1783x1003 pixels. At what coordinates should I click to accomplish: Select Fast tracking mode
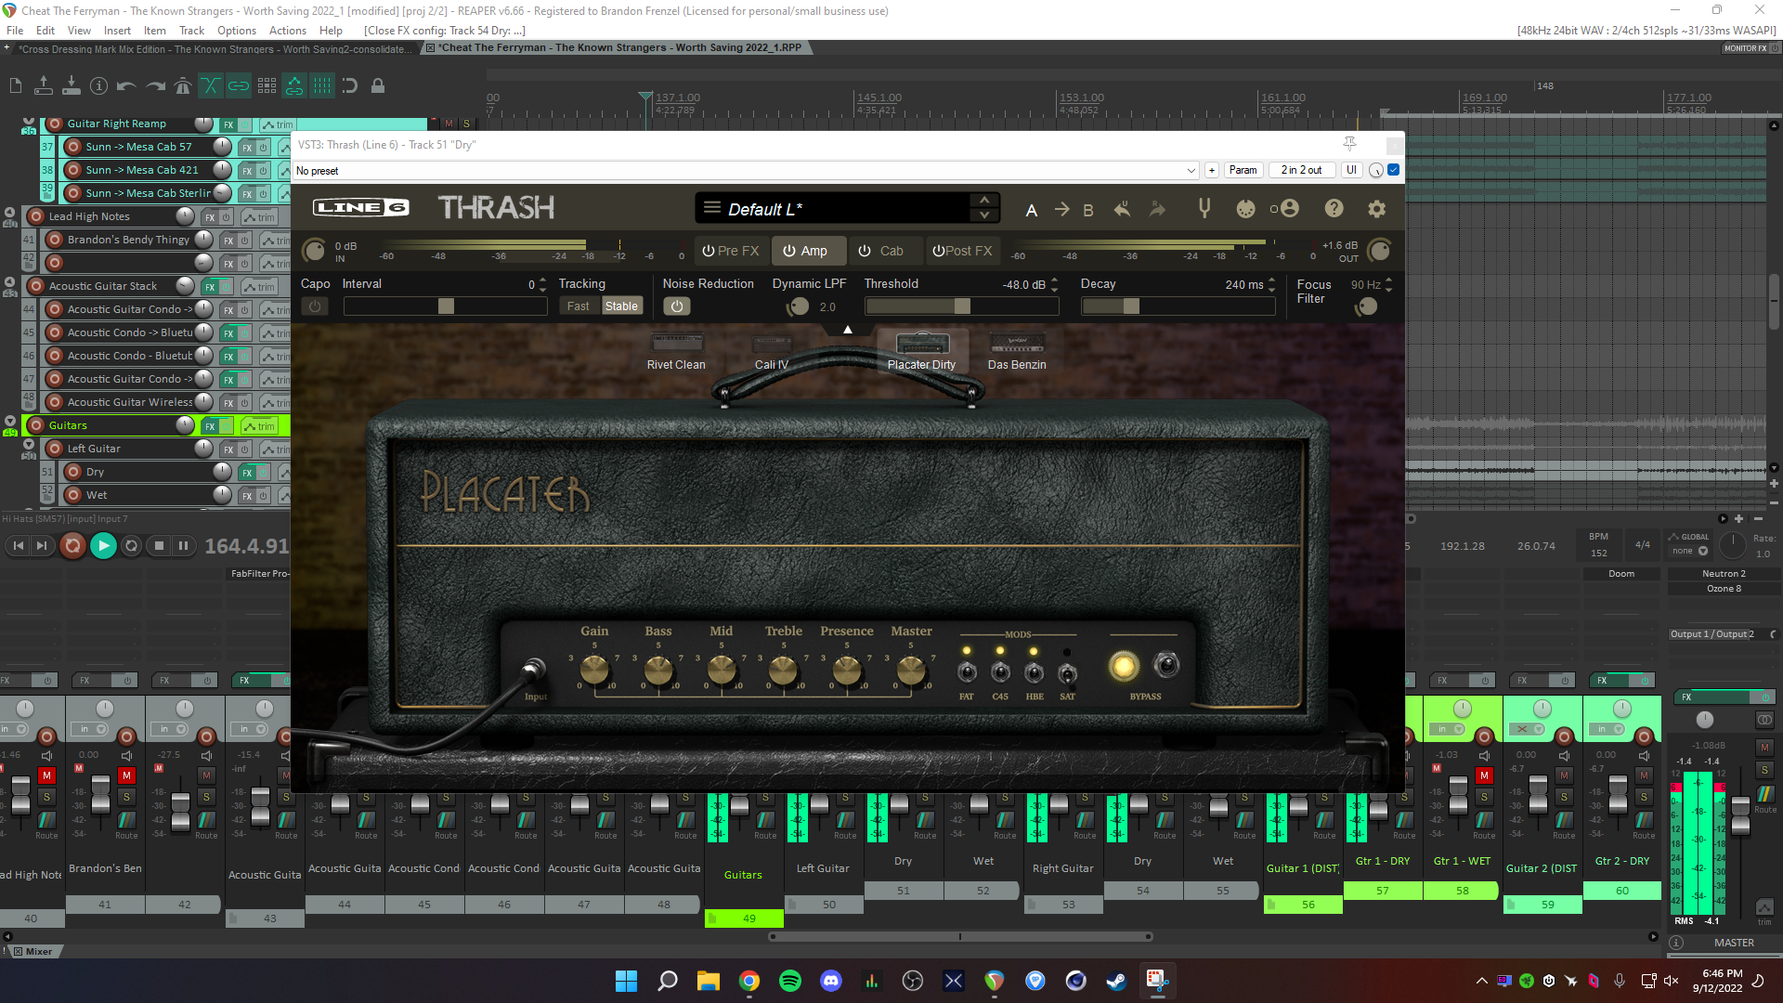tap(578, 306)
